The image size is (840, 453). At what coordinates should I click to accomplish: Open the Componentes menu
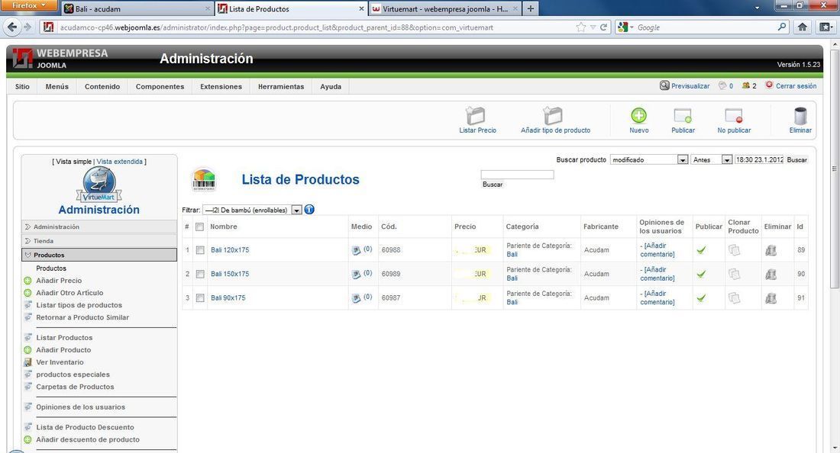coord(160,86)
